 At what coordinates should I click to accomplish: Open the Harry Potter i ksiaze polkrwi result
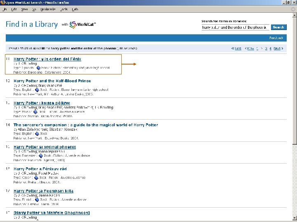point(42,103)
